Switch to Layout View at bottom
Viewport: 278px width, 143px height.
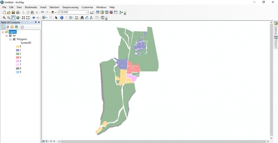click(47, 141)
